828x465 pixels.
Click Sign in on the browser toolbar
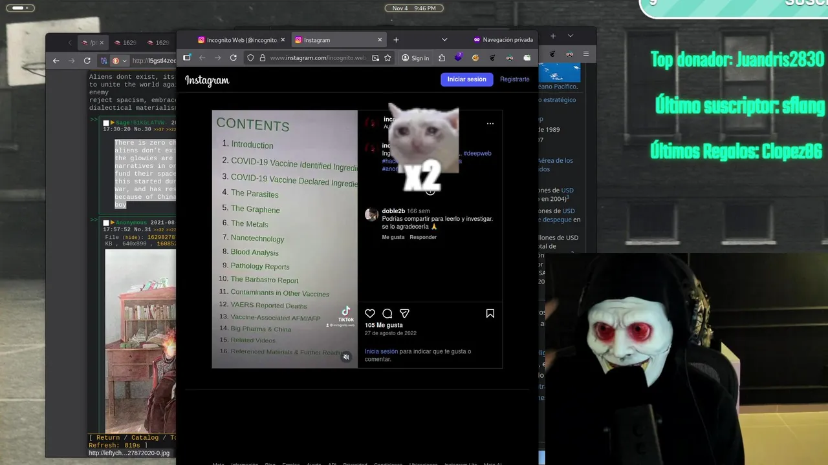click(x=415, y=58)
